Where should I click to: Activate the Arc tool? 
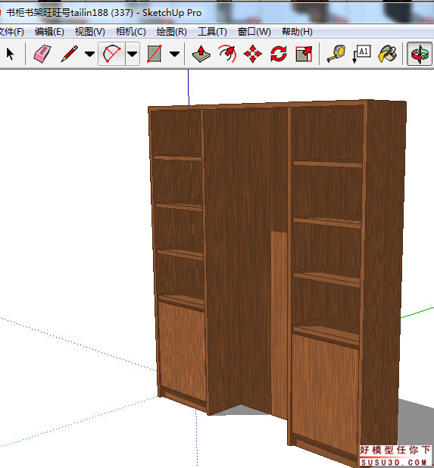pyautogui.click(x=111, y=54)
